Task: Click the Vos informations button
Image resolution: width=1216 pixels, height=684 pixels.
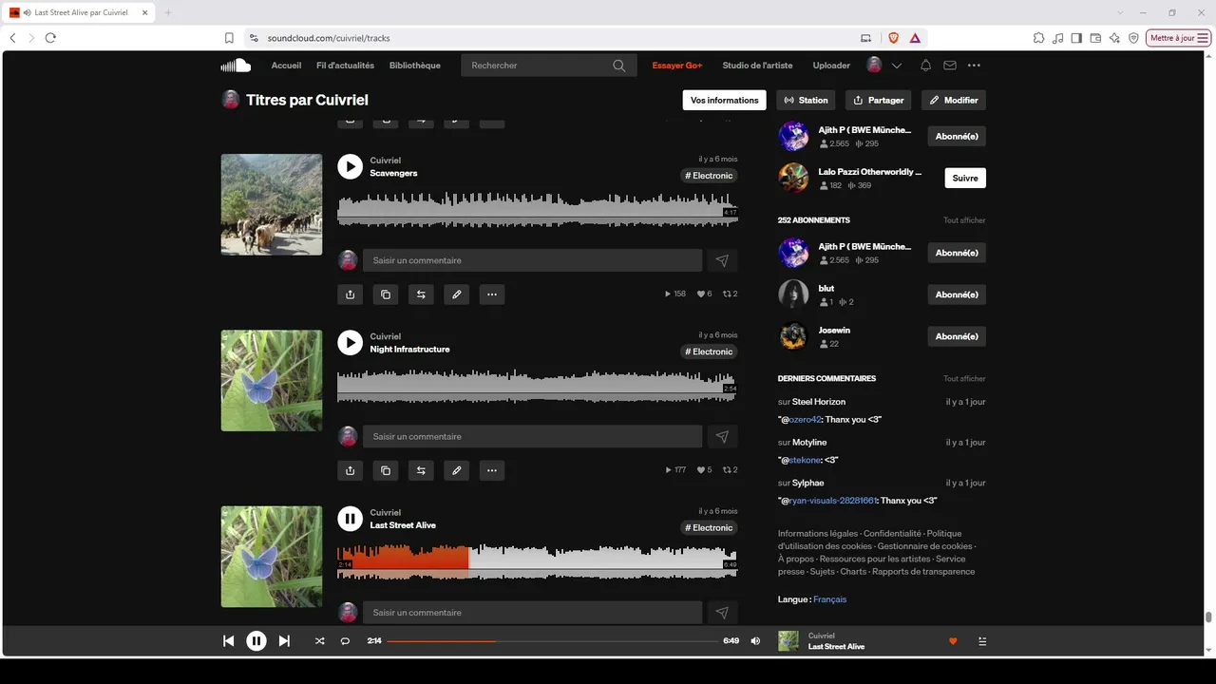Action: pos(724,100)
